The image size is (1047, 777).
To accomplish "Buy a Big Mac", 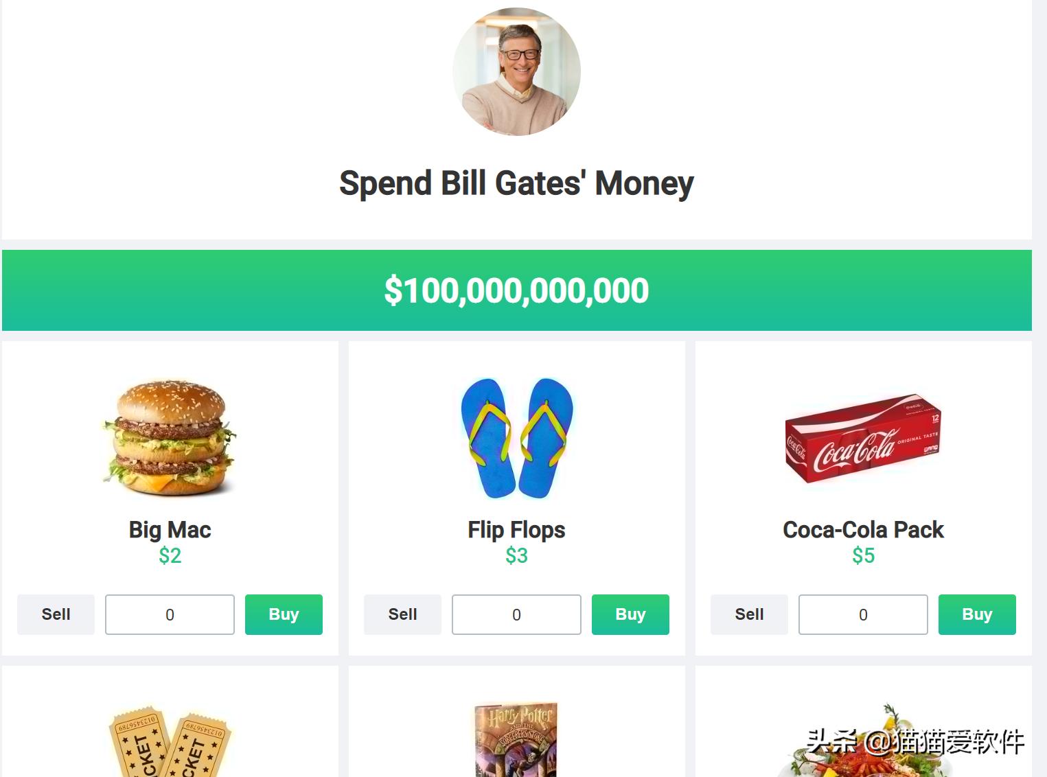I will (x=284, y=614).
